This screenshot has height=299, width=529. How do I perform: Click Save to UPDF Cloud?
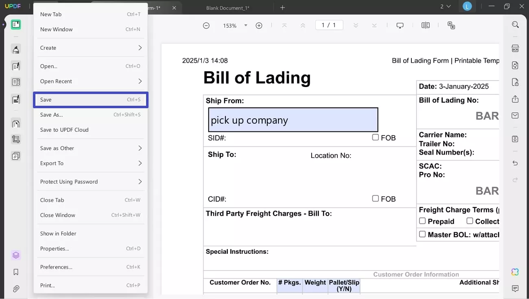[91, 130]
